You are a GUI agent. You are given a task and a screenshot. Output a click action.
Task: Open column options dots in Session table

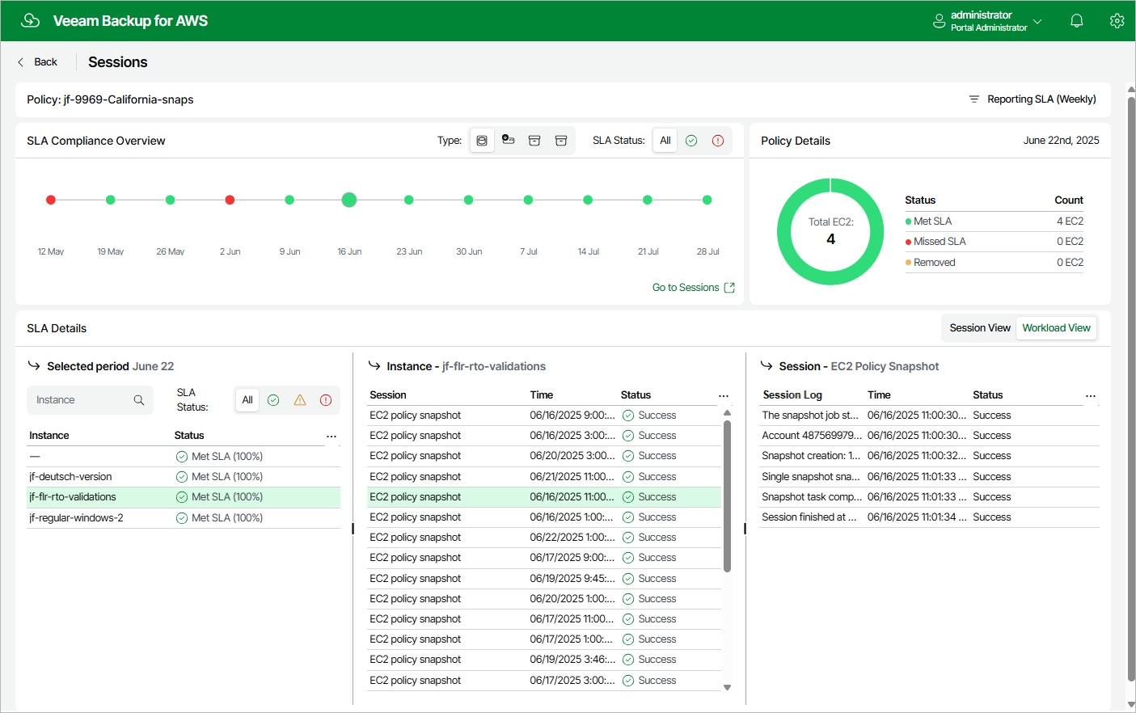724,396
